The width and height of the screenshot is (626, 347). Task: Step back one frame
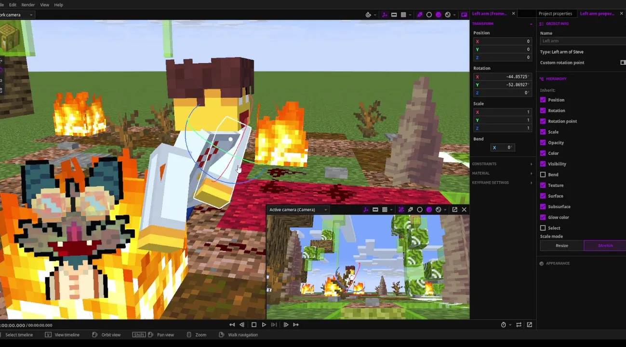click(x=242, y=325)
